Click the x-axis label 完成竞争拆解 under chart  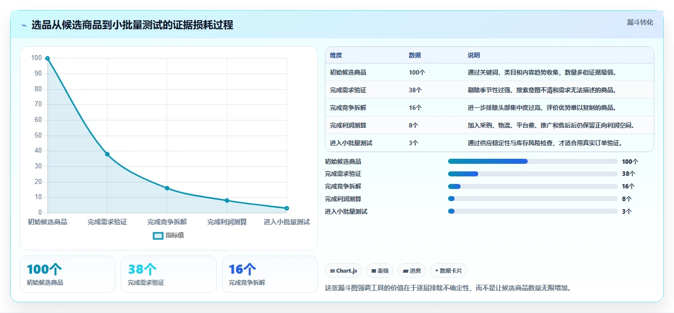click(167, 222)
